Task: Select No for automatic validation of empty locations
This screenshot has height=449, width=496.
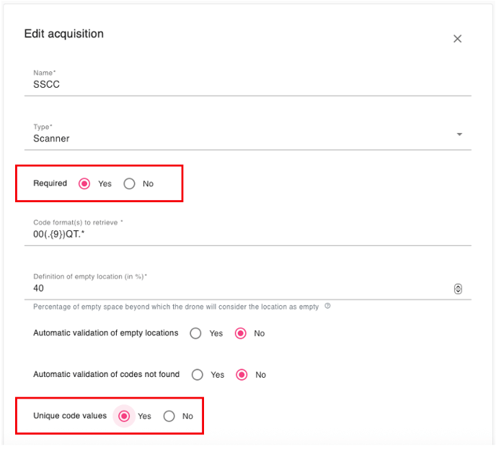Action: 241,333
